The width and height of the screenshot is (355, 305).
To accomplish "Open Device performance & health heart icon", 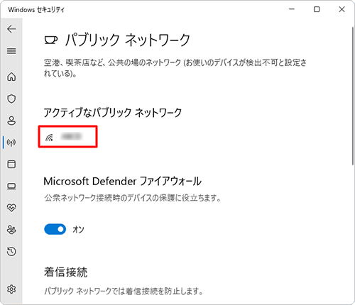I will pyautogui.click(x=11, y=208).
